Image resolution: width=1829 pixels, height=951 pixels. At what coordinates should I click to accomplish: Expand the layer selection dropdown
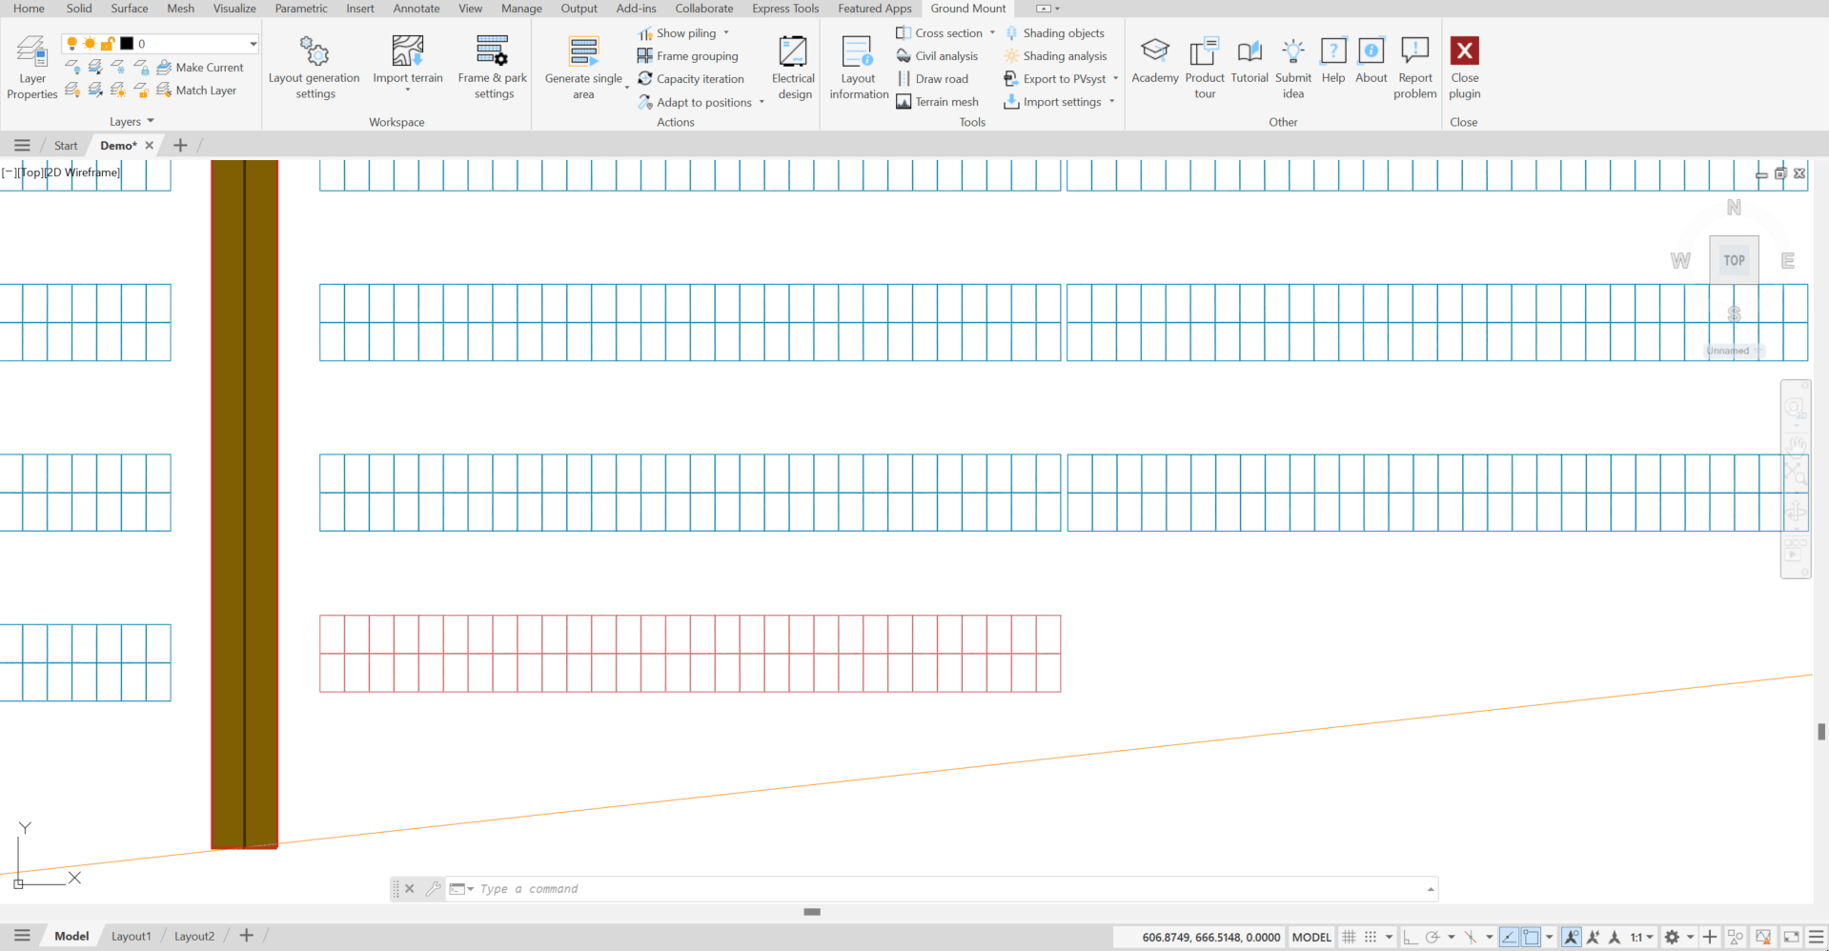pyautogui.click(x=253, y=44)
